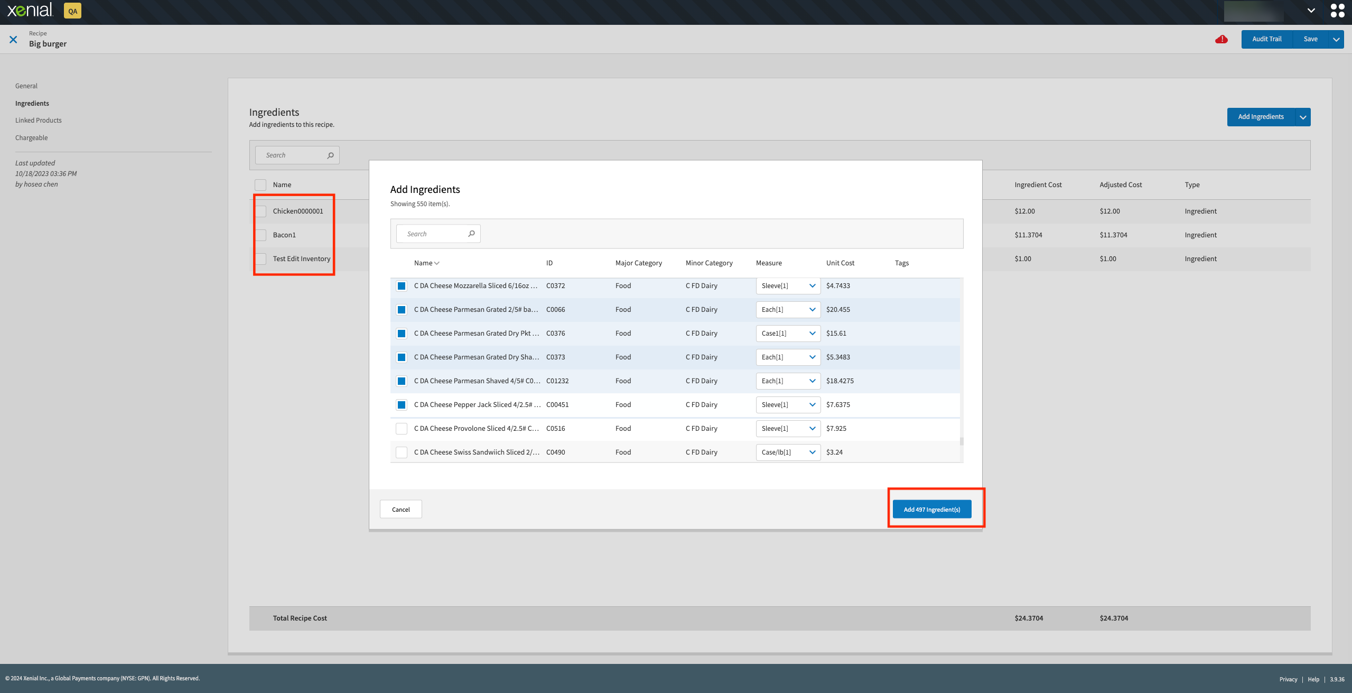Open the General section
1352x693 pixels.
[x=26, y=86]
